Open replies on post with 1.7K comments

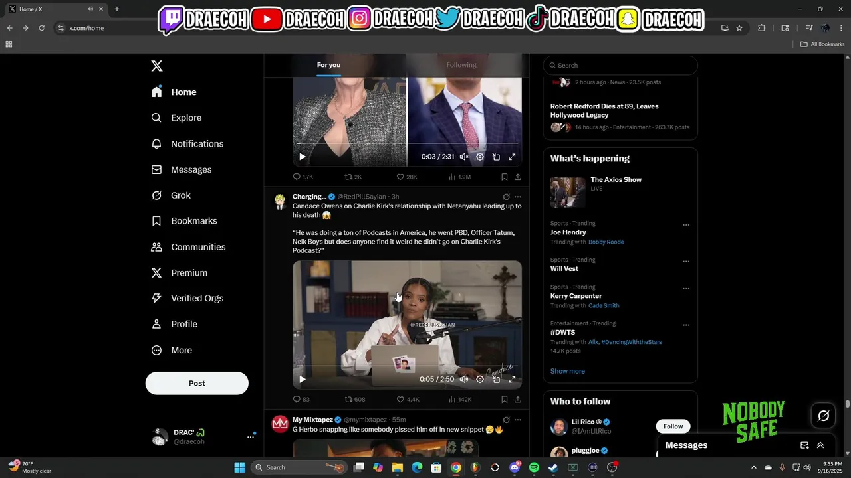[x=303, y=177]
